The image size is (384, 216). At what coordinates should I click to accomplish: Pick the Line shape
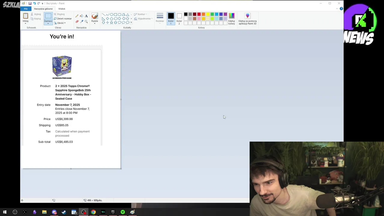coord(103,14)
